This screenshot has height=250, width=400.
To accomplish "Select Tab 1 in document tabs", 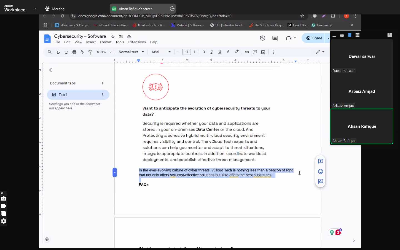I will (78, 95).
